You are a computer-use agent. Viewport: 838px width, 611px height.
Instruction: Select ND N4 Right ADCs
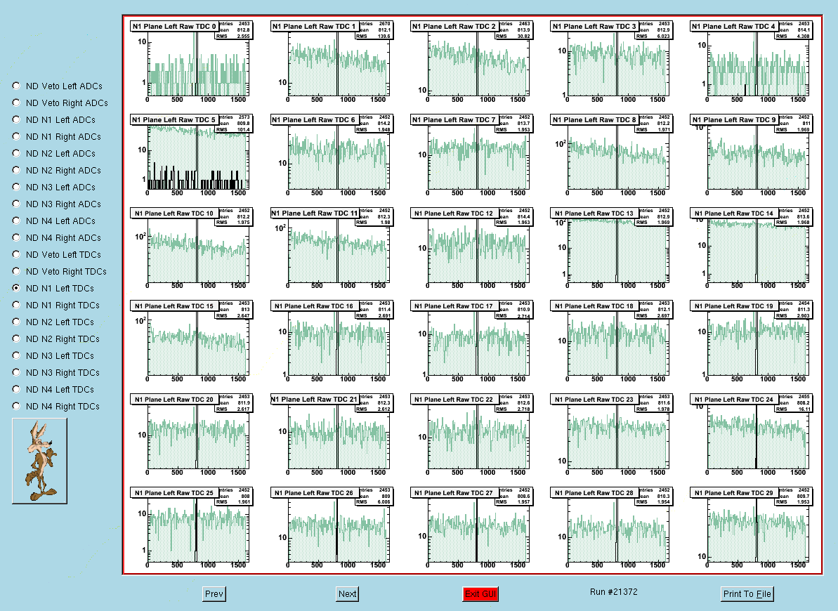tap(17, 237)
